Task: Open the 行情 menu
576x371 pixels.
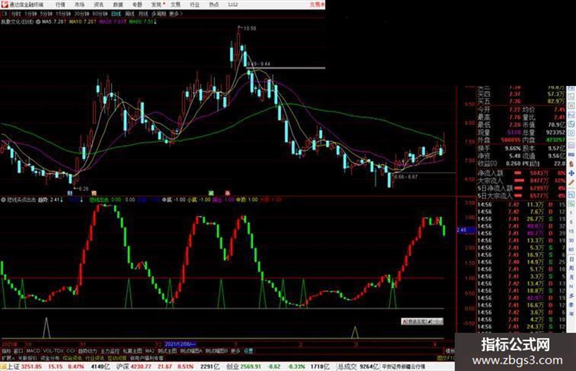Action: 60,5
